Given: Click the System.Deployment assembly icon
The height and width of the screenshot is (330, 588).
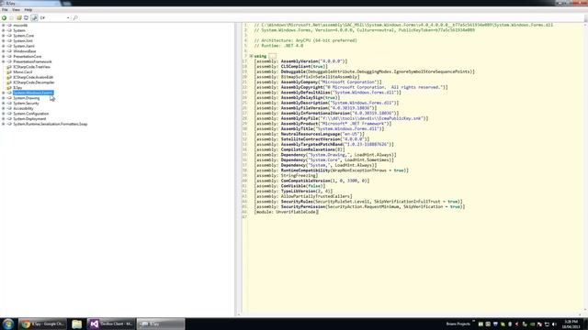Looking at the screenshot, I should 9,118.
